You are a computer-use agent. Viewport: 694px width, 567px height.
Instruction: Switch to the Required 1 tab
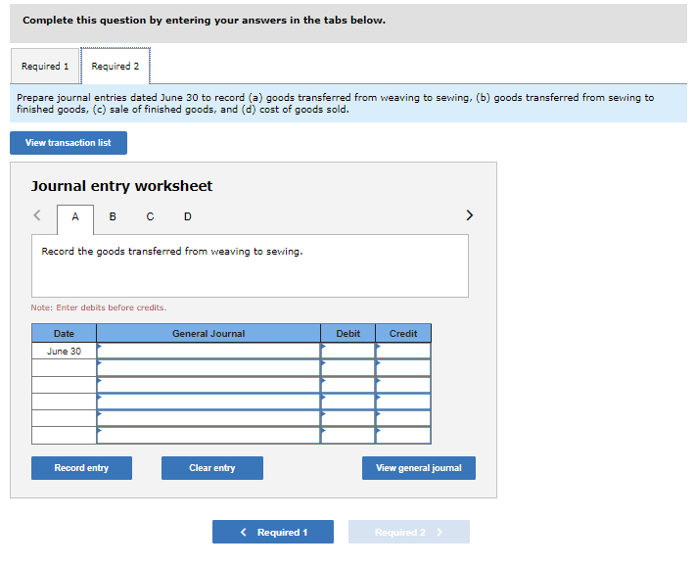[x=45, y=66]
